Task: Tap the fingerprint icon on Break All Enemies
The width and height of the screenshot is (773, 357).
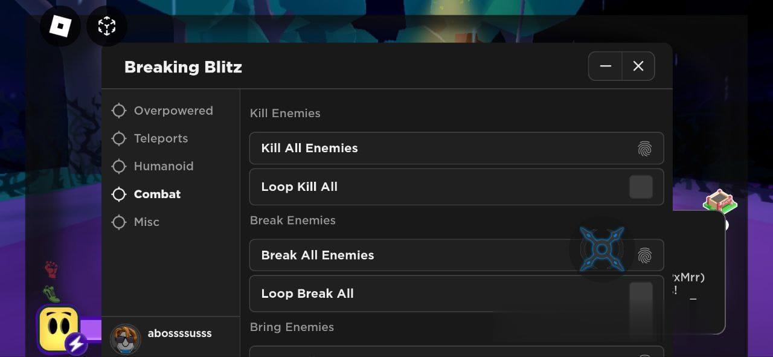Action: [645, 256]
